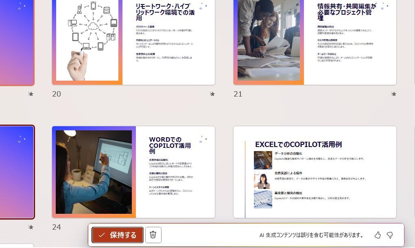Discard generated slides using the trash icon
This screenshot has height=248, width=415.
point(153,235)
